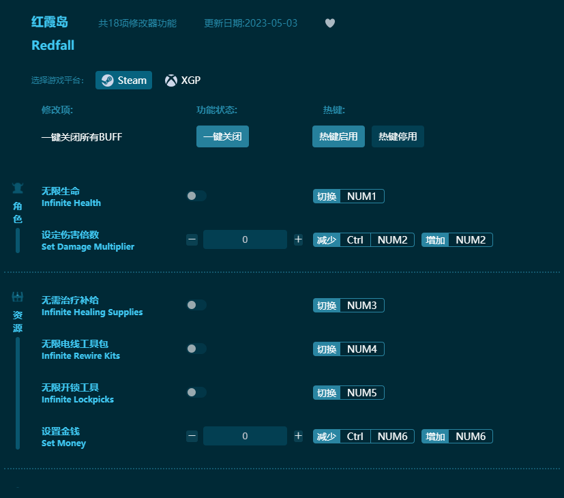The image size is (564, 498).
Task: Click the 增加 NUM6 increase money hotkey
Action: (458, 436)
